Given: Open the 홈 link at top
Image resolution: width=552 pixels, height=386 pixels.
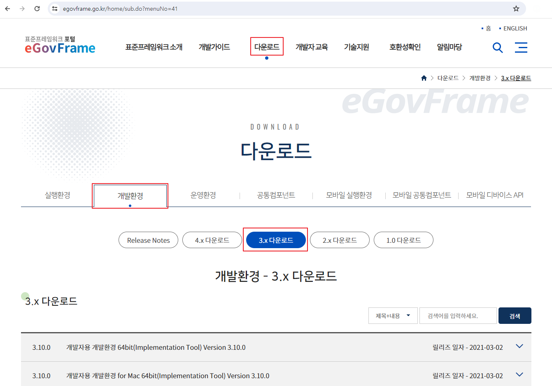Looking at the screenshot, I should point(488,28).
